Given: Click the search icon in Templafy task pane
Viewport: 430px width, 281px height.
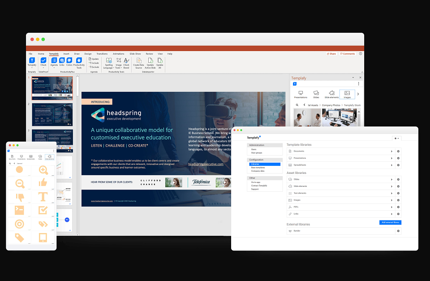Looking at the screenshot, I should 297,105.
